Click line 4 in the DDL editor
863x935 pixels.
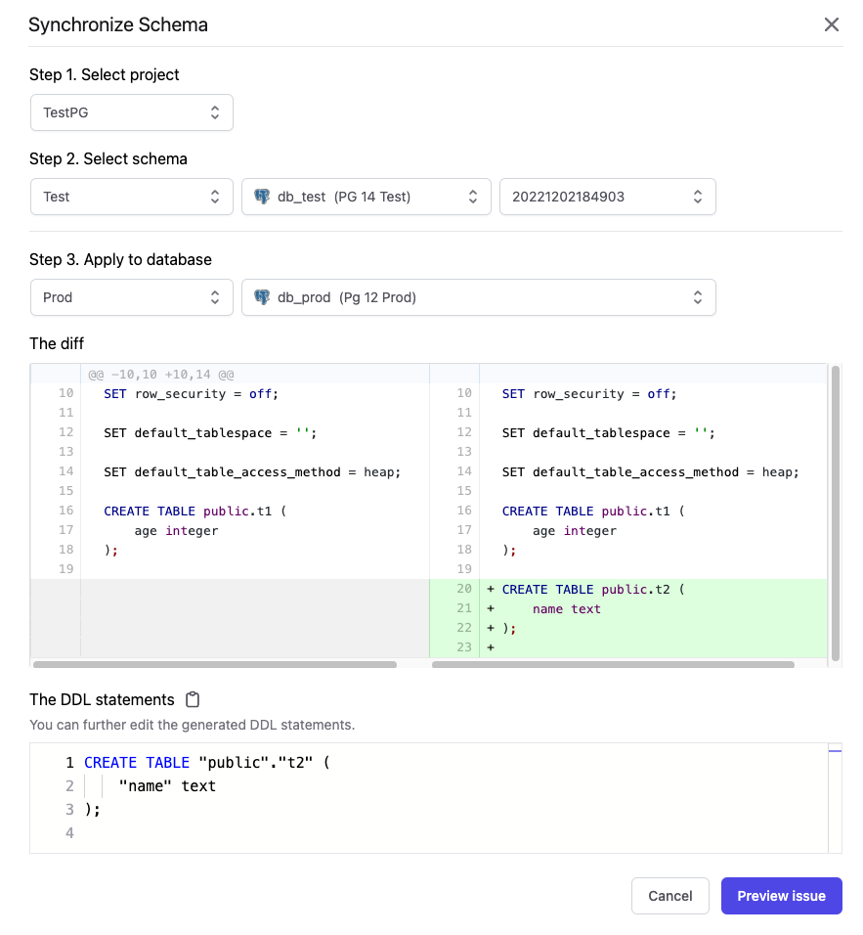tap(293, 833)
